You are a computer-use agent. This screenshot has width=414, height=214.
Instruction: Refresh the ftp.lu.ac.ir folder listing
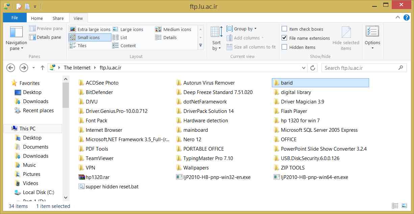click(313, 68)
